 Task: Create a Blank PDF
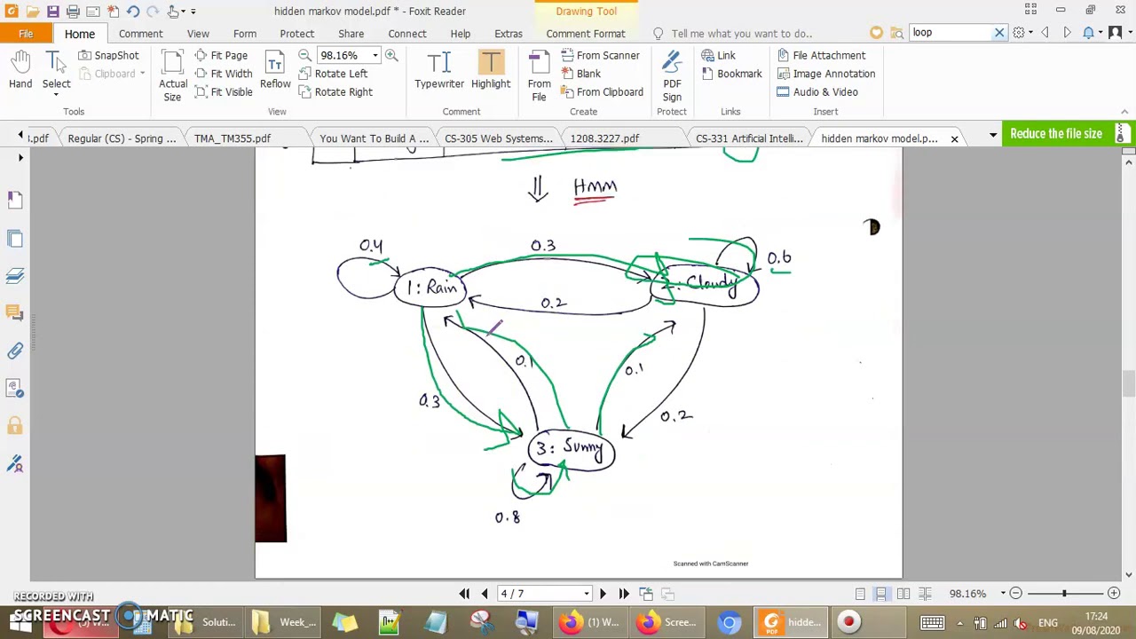point(581,74)
